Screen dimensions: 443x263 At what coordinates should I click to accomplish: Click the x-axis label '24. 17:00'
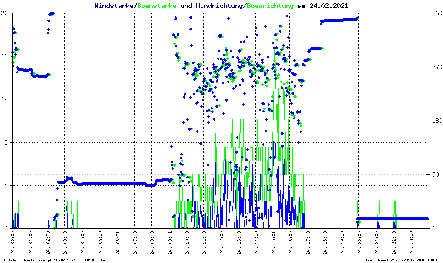point(308,243)
